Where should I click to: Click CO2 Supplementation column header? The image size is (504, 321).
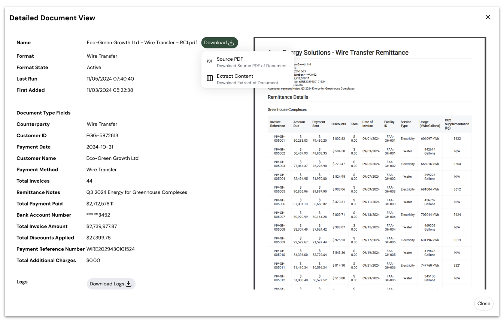tap(457, 124)
